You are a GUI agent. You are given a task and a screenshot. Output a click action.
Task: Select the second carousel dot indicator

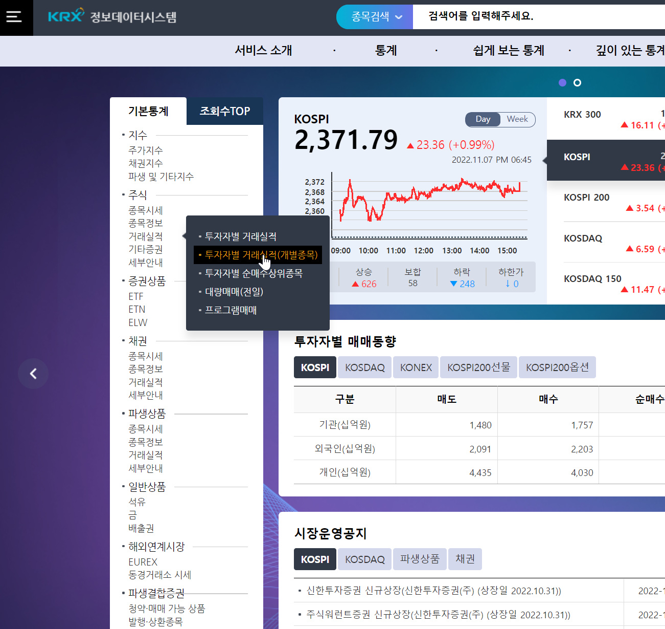coord(577,82)
